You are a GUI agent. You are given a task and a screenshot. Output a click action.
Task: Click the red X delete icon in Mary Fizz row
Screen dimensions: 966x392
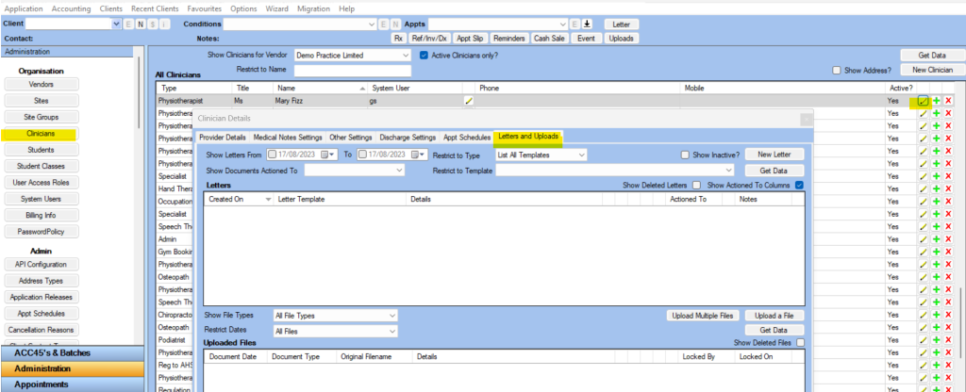[x=949, y=100]
